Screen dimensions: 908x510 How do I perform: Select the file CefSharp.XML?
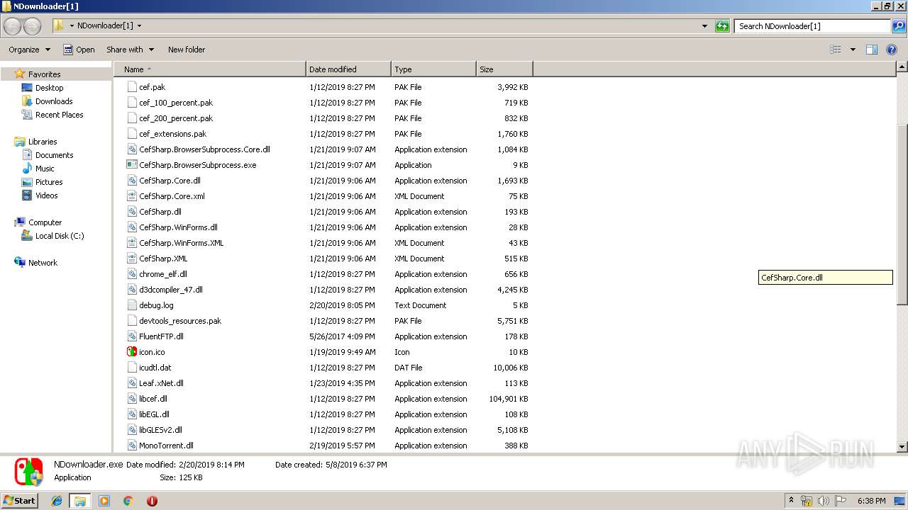(163, 259)
